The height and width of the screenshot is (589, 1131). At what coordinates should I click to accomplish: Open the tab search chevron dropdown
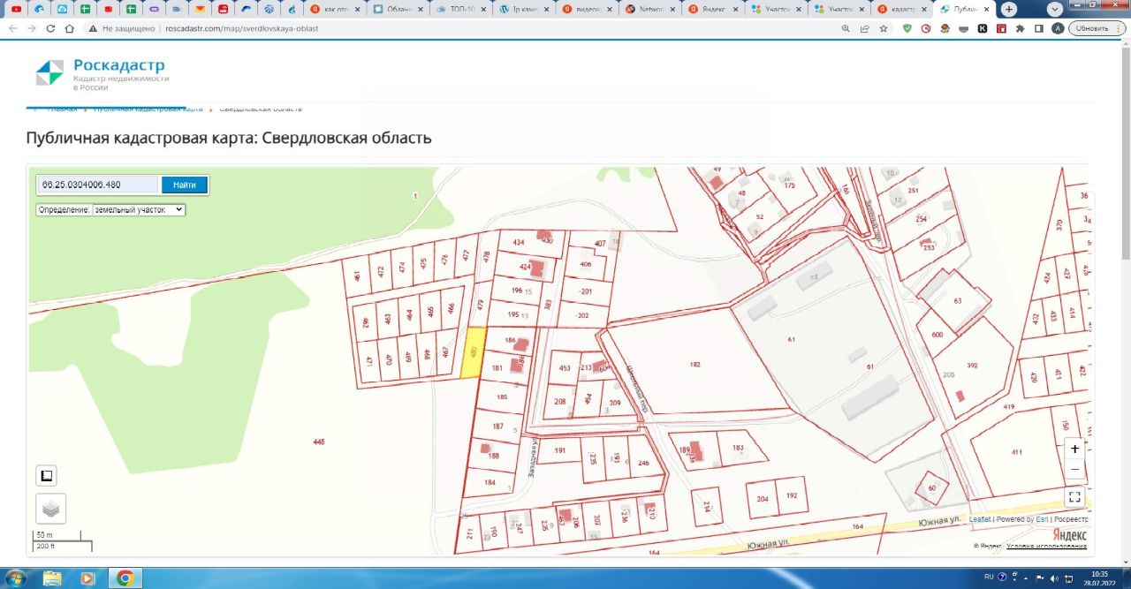[x=1055, y=9]
